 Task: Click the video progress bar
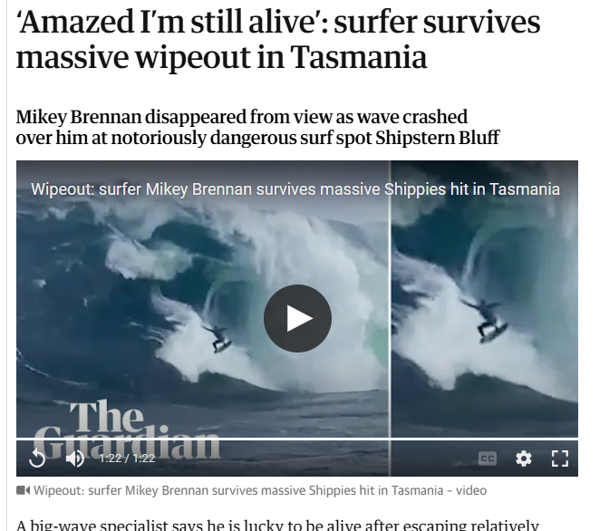point(297,439)
